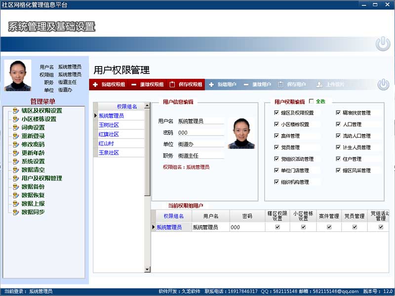395x296 pixels.
Task: Click the icon beside 修改密码 menu
Action: [16, 144]
